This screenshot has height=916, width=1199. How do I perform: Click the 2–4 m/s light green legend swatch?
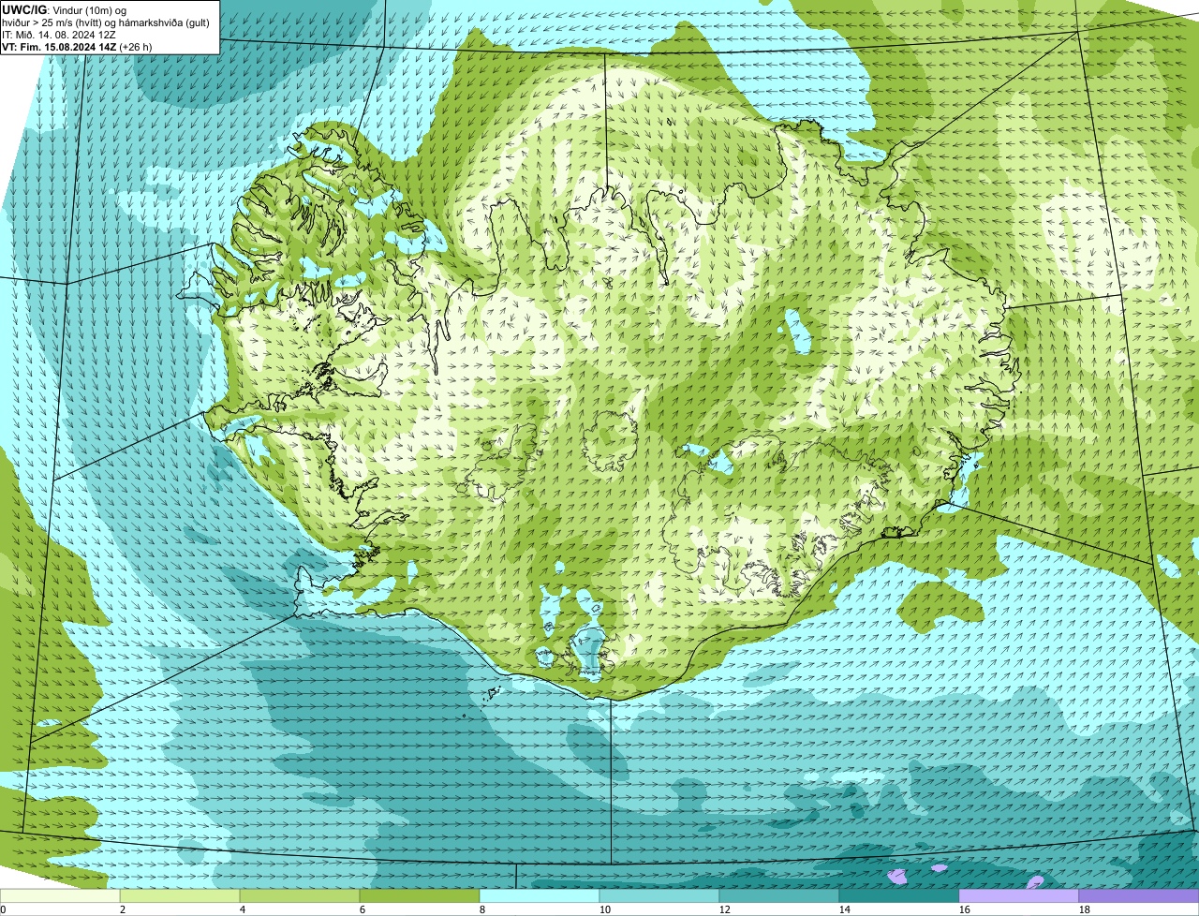[180, 896]
